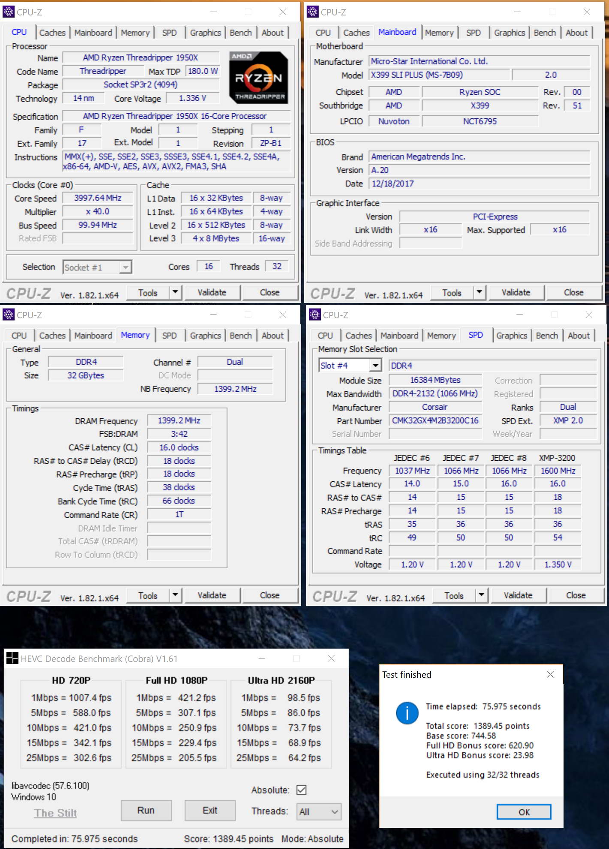The width and height of the screenshot is (609, 849).
Task: Click OK in Test finished dialog
Action: point(524,812)
